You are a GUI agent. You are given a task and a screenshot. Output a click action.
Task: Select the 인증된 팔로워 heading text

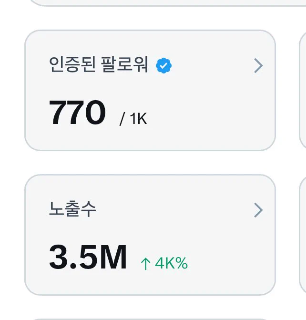tap(99, 64)
